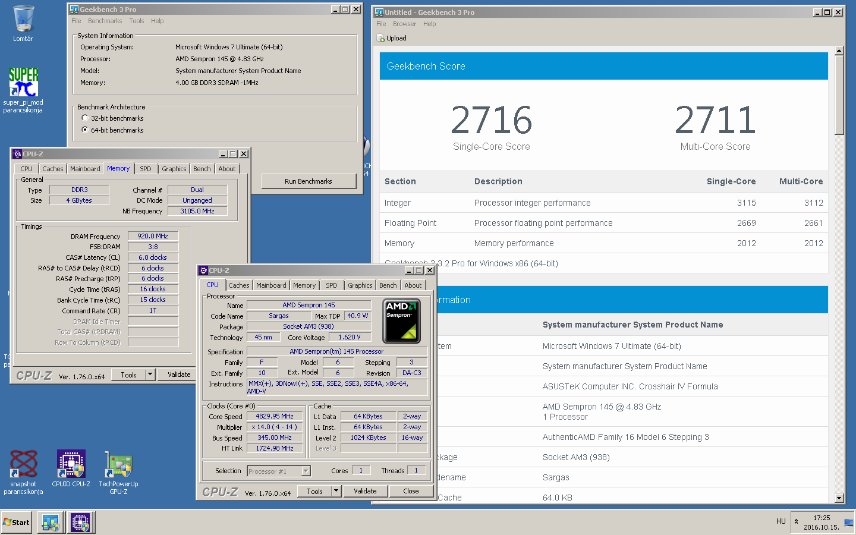This screenshot has width=856, height=535.
Task: Open Help menu in Geekbench 3 Pro
Action: point(157,21)
